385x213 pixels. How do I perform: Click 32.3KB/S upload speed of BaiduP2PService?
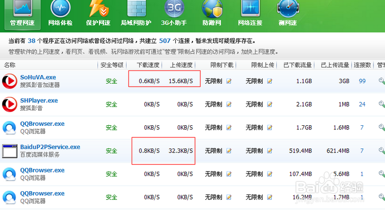[x=181, y=151]
